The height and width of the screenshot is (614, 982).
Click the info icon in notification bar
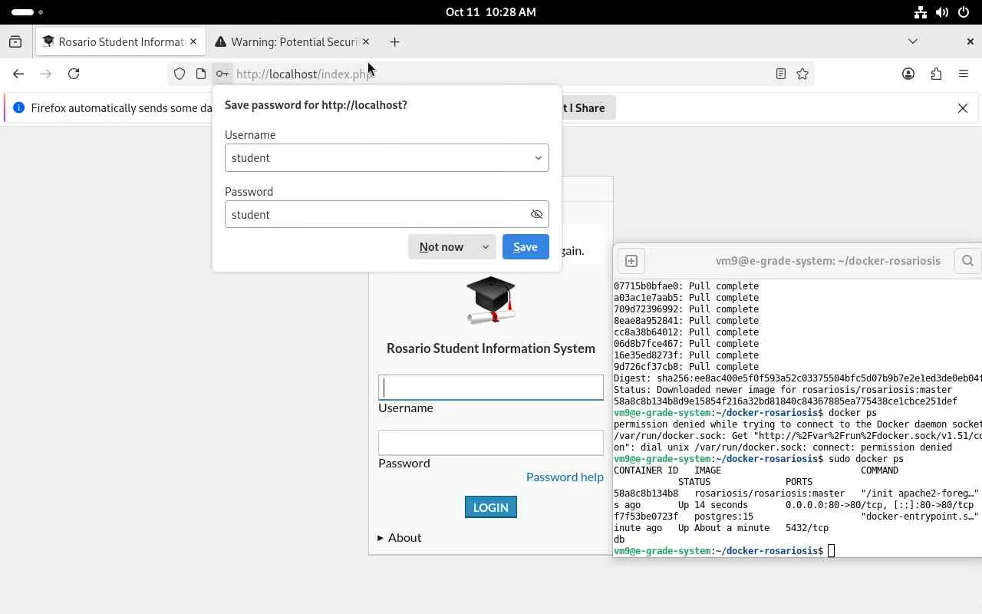click(x=19, y=108)
